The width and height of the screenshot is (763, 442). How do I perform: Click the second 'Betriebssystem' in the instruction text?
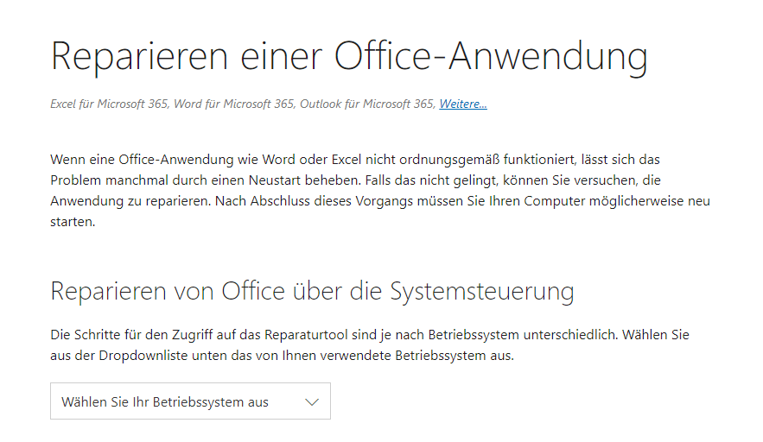click(x=441, y=356)
